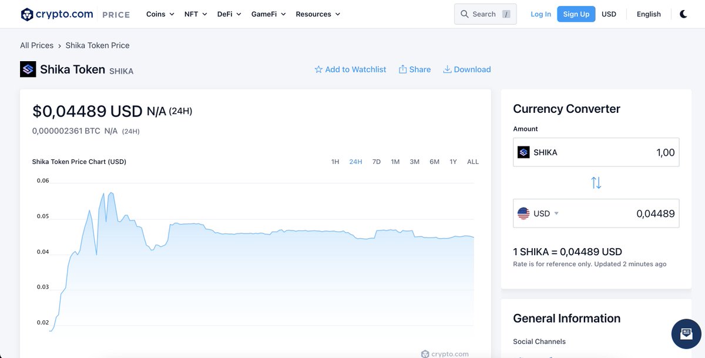Select the 3M chart range
The height and width of the screenshot is (358, 705).
[x=415, y=162]
